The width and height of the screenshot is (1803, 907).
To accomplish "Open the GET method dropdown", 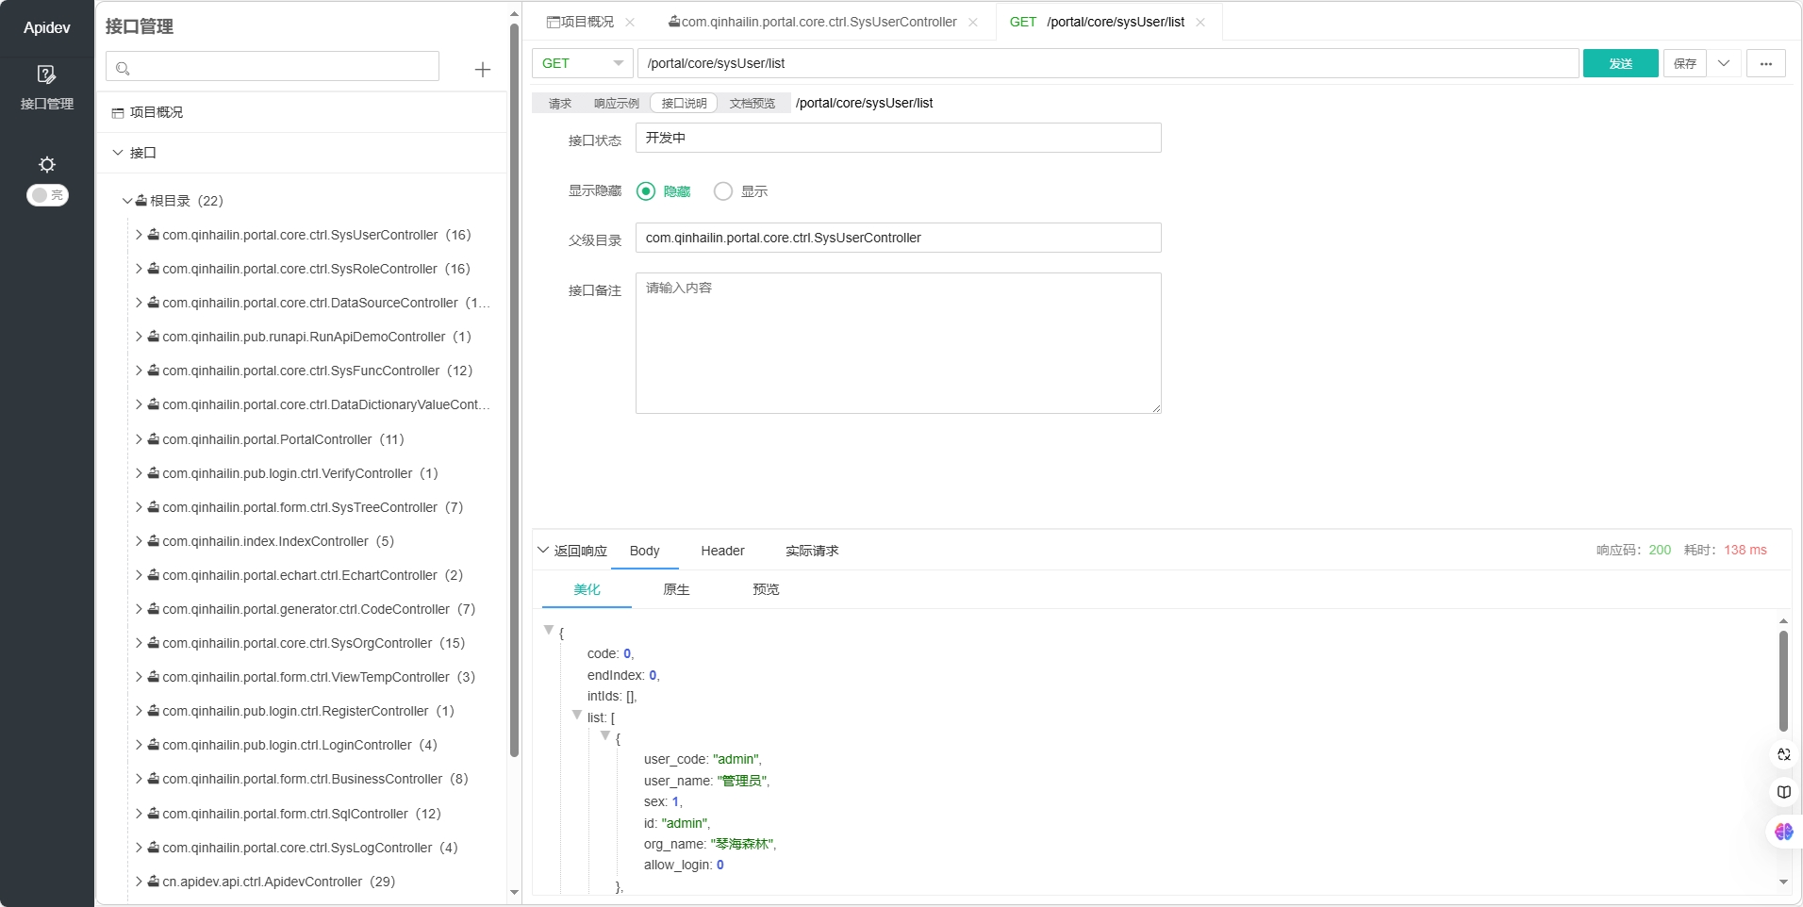I will [582, 63].
